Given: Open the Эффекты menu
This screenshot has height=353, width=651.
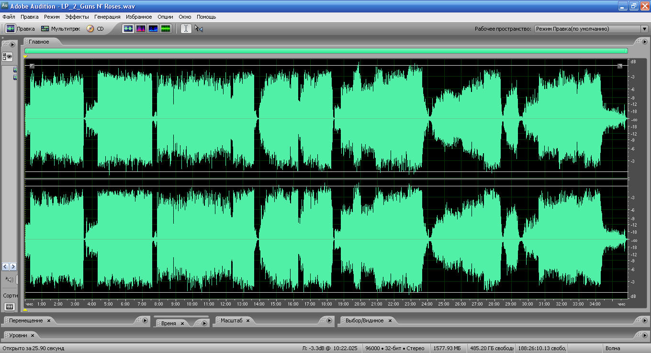Looking at the screenshot, I should pos(77,17).
